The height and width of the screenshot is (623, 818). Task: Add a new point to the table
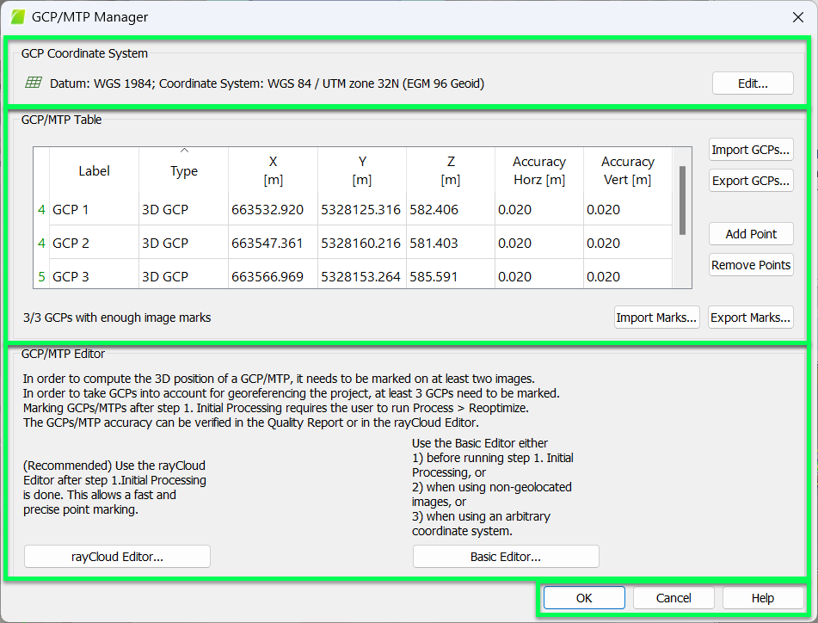(x=750, y=233)
